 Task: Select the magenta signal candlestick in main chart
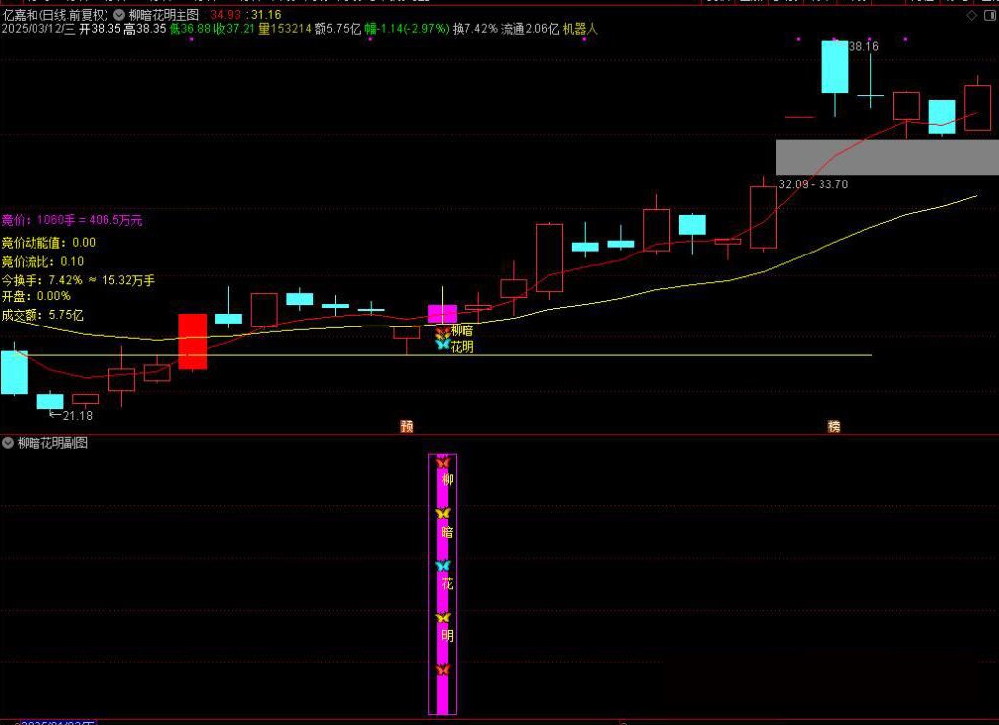pos(442,314)
